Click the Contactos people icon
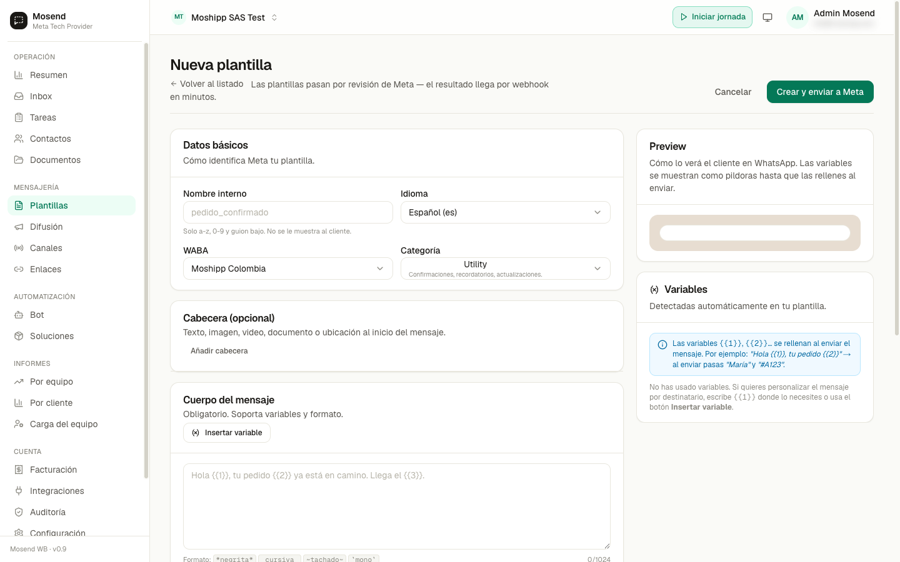This screenshot has width=900, height=562. pos(19,139)
